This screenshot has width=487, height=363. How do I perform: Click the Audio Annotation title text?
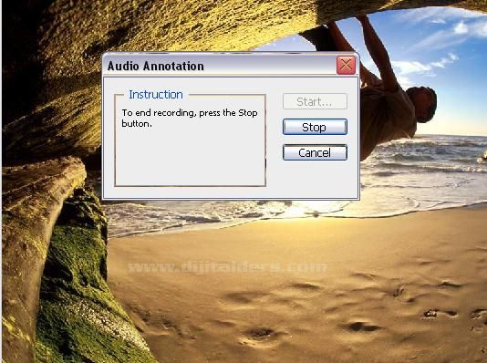pyautogui.click(x=156, y=67)
